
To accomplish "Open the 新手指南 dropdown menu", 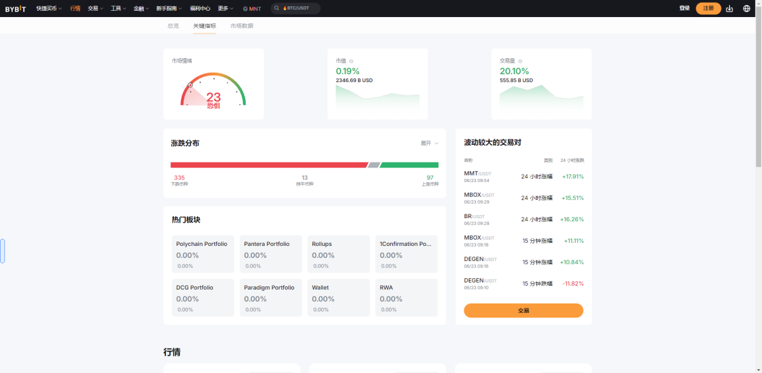I will [169, 8].
